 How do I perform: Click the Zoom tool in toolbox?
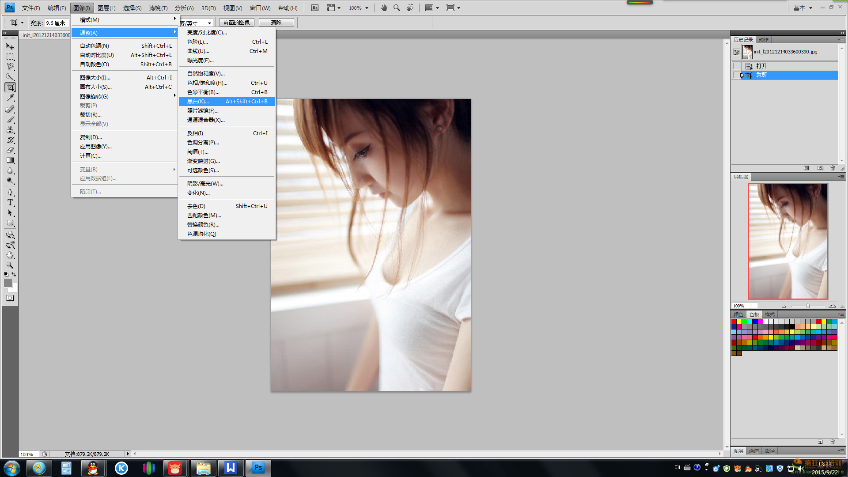tap(10, 265)
